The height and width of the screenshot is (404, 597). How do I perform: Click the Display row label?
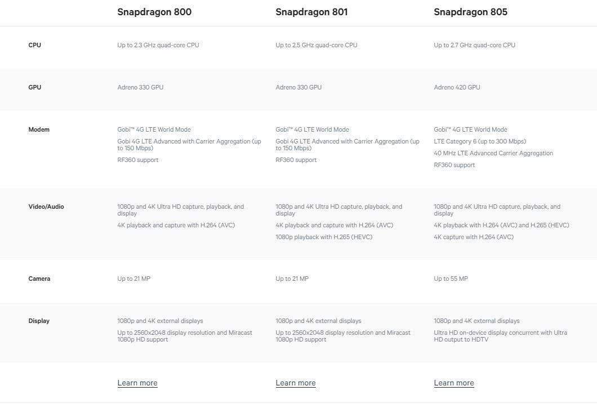(39, 321)
